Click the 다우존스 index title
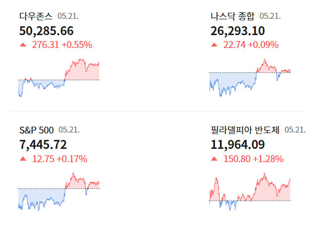 click(36, 16)
